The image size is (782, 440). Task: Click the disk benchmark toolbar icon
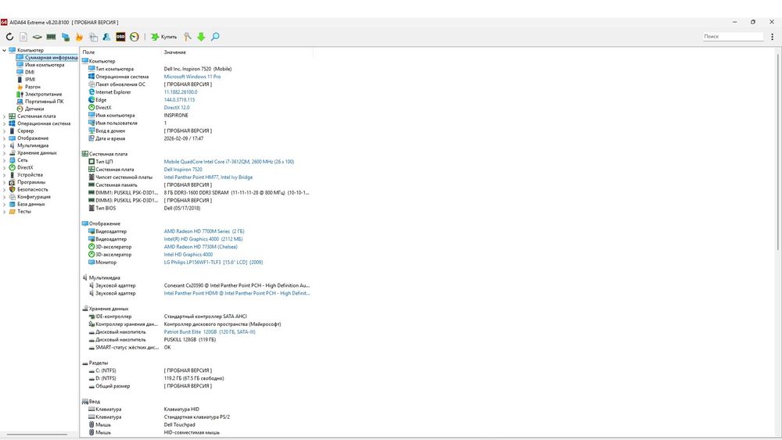[x=38, y=37]
